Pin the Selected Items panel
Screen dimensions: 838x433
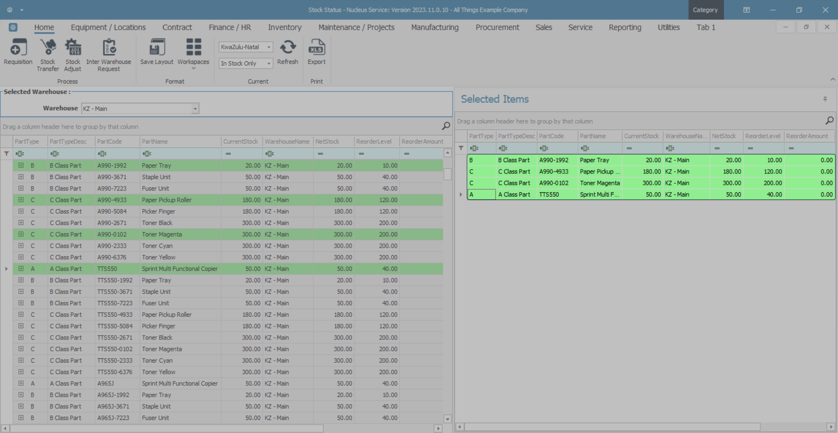[825, 99]
